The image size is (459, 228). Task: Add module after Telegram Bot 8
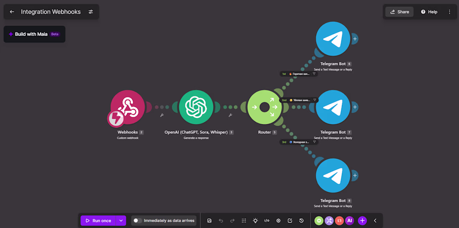pos(355,175)
